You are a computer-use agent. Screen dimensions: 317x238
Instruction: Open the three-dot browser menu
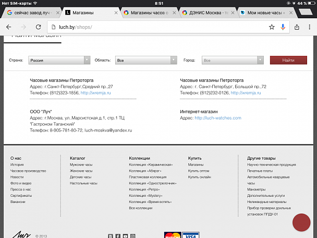point(310,27)
